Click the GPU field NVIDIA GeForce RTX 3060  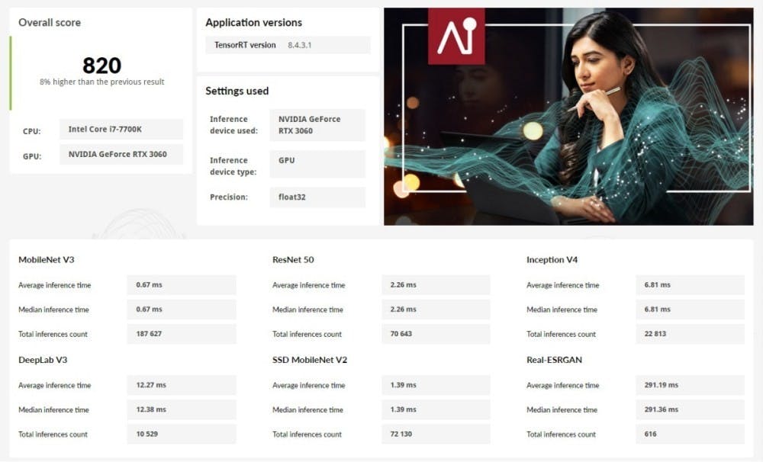click(121, 154)
